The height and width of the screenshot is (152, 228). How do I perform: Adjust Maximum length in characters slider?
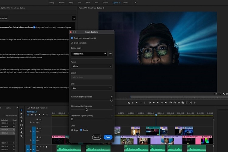(111, 100)
